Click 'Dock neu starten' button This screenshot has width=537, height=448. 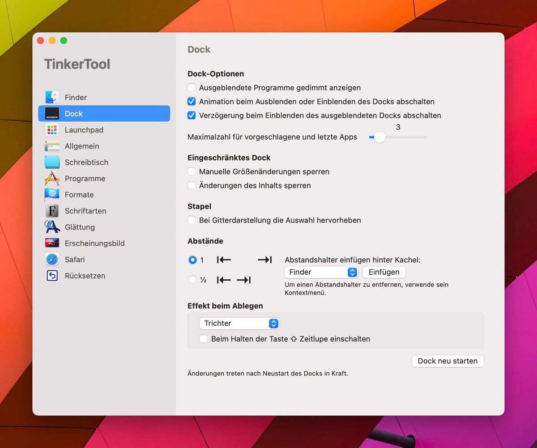(x=447, y=361)
